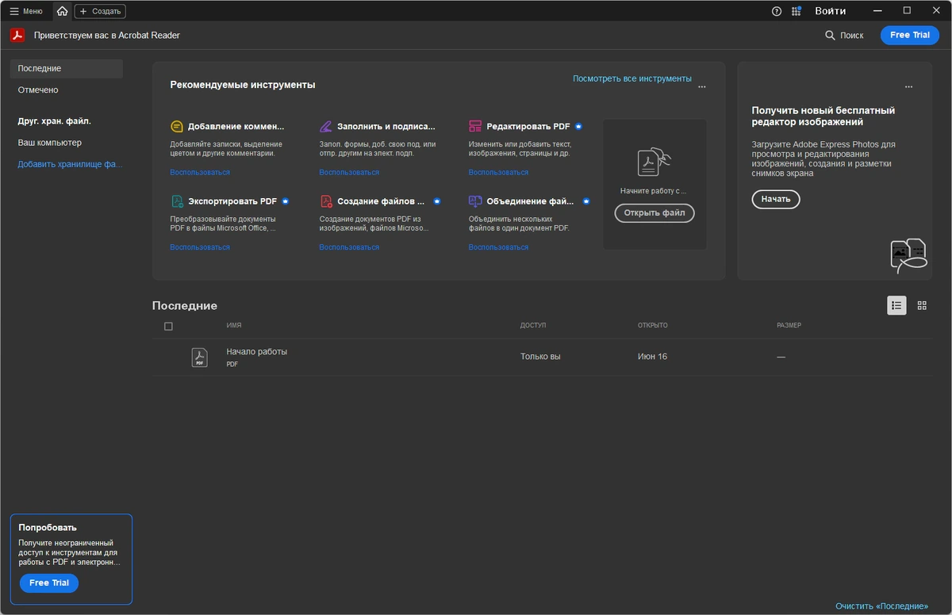Viewport: 952px width, 615px height.
Task: Click Воспользоваться under Создание файлов
Action: click(349, 247)
